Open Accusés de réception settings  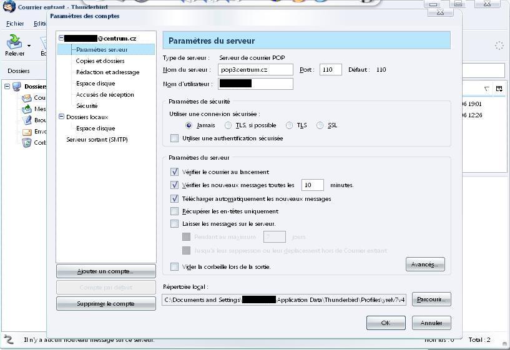click(105, 95)
